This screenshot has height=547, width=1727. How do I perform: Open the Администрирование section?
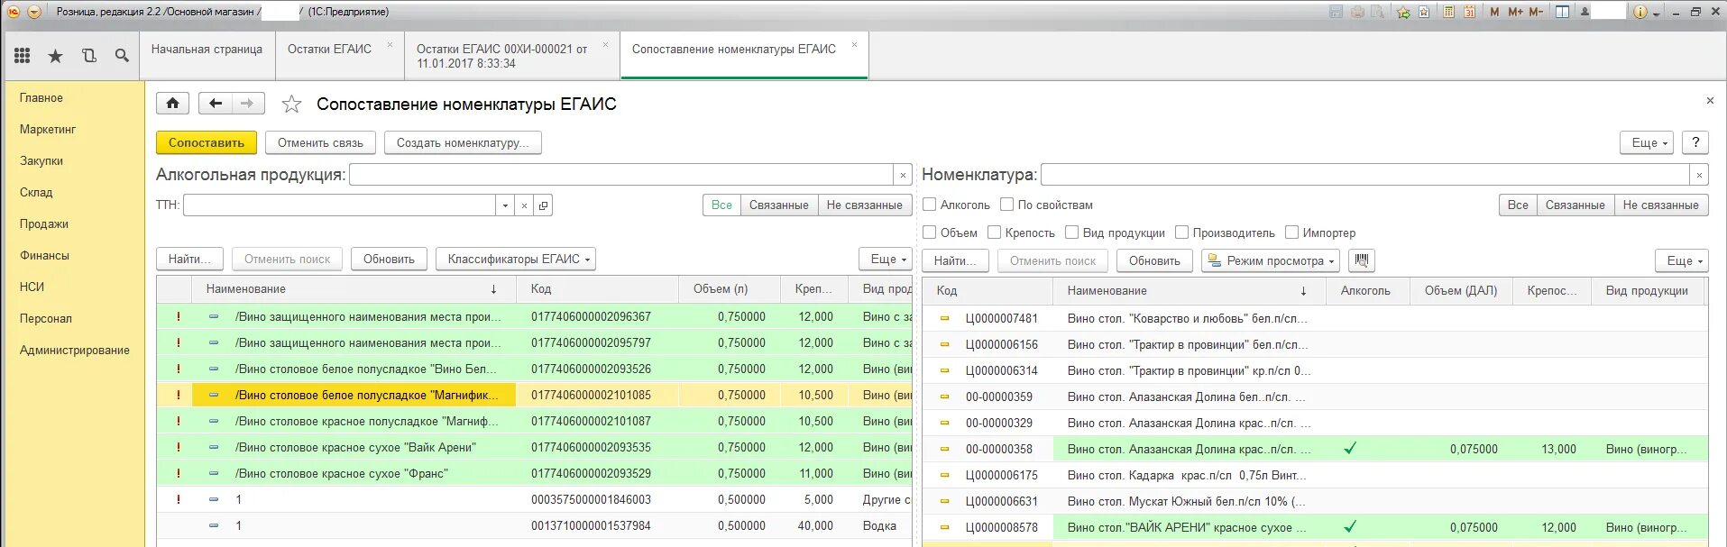tap(75, 350)
